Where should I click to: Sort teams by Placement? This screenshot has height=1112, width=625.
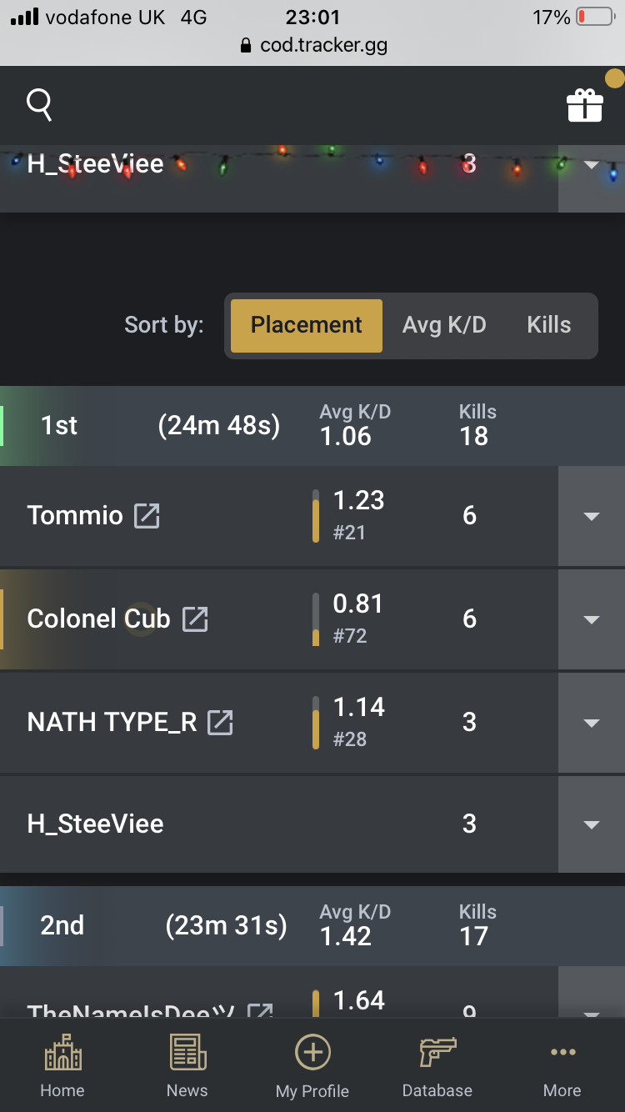307,325
